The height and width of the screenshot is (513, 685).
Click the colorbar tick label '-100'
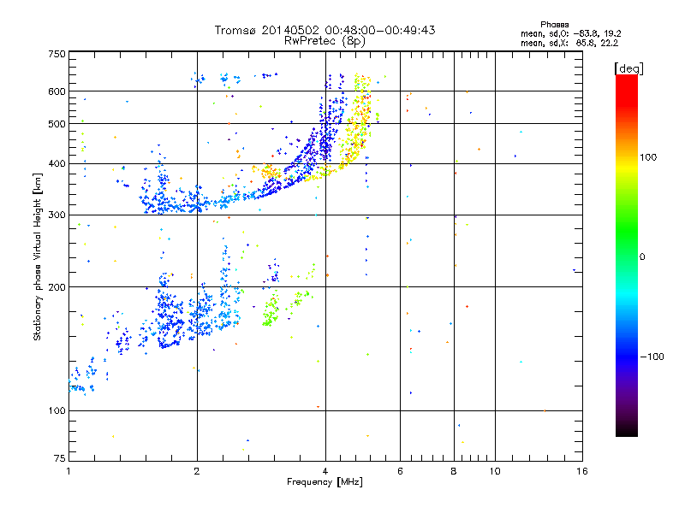click(652, 357)
